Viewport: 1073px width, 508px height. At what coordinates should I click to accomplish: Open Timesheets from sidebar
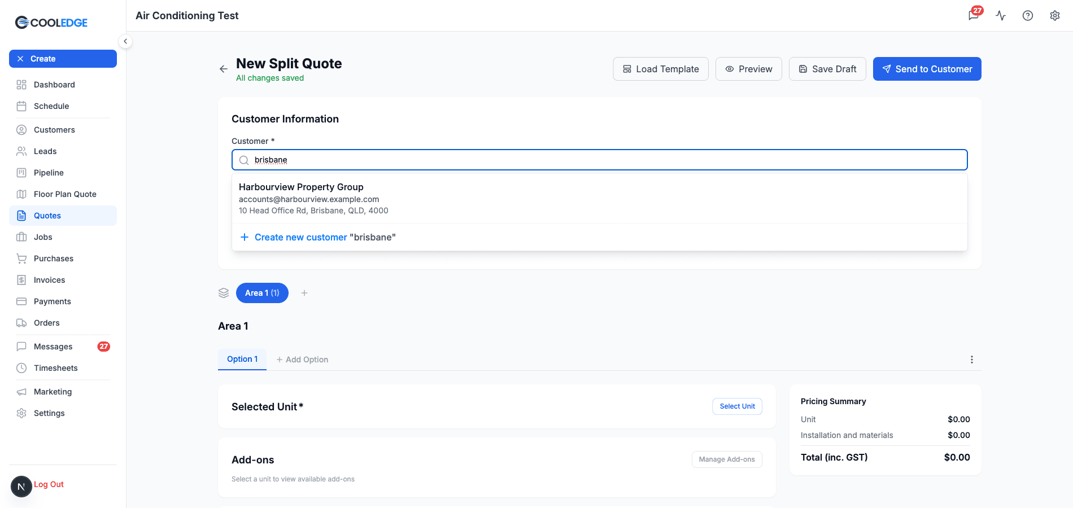[x=63, y=368]
